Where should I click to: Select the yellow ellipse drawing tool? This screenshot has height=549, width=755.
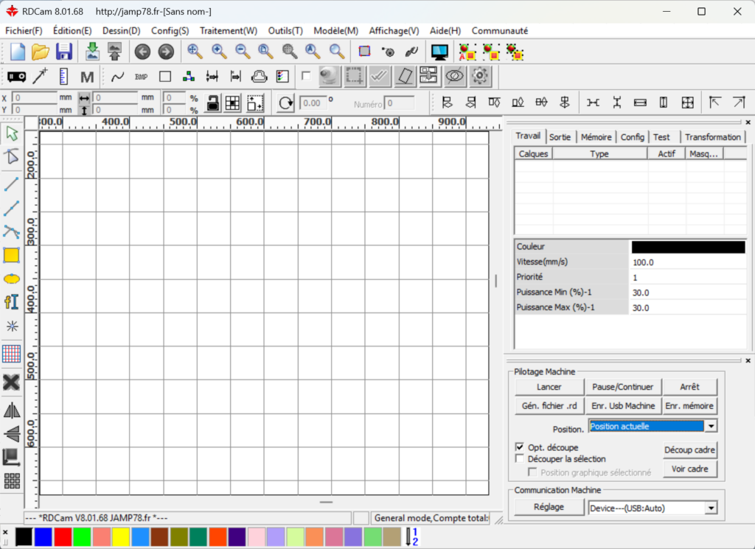[11, 279]
